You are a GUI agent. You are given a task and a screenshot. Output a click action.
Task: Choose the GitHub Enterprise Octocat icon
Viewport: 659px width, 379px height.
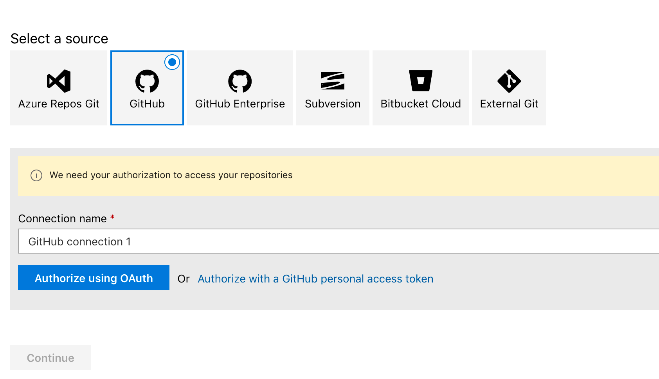coord(240,81)
